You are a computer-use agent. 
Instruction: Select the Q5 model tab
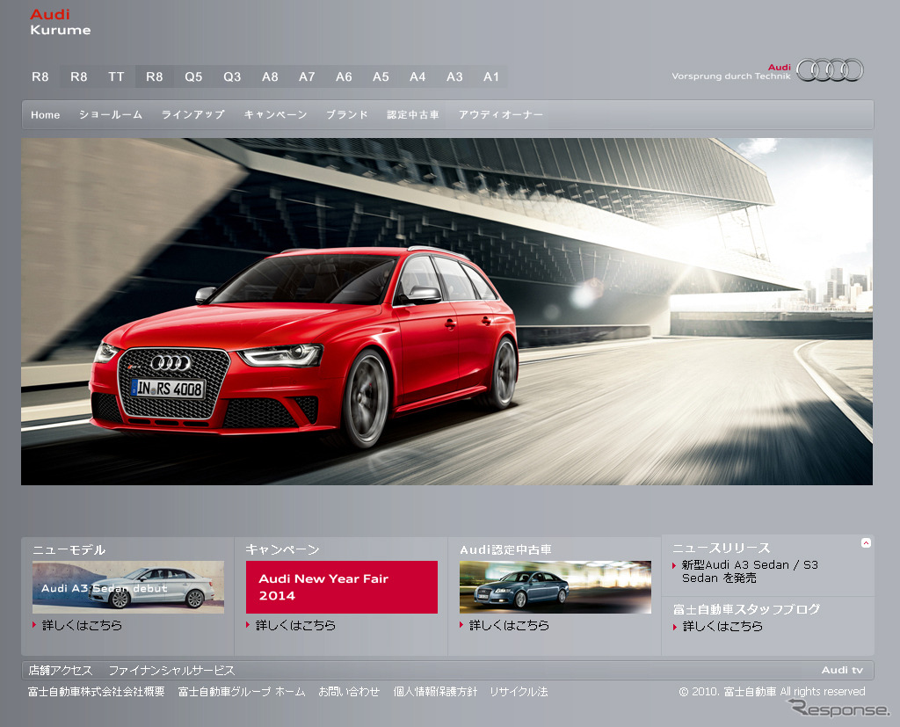tap(193, 77)
